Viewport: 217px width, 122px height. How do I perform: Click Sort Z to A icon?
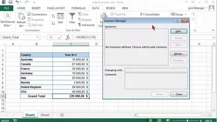[53, 23]
